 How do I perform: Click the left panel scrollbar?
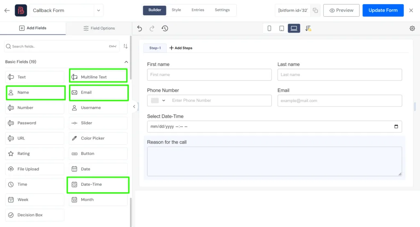point(131,58)
